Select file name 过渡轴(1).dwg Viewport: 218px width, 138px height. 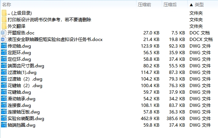(x=22, y=72)
